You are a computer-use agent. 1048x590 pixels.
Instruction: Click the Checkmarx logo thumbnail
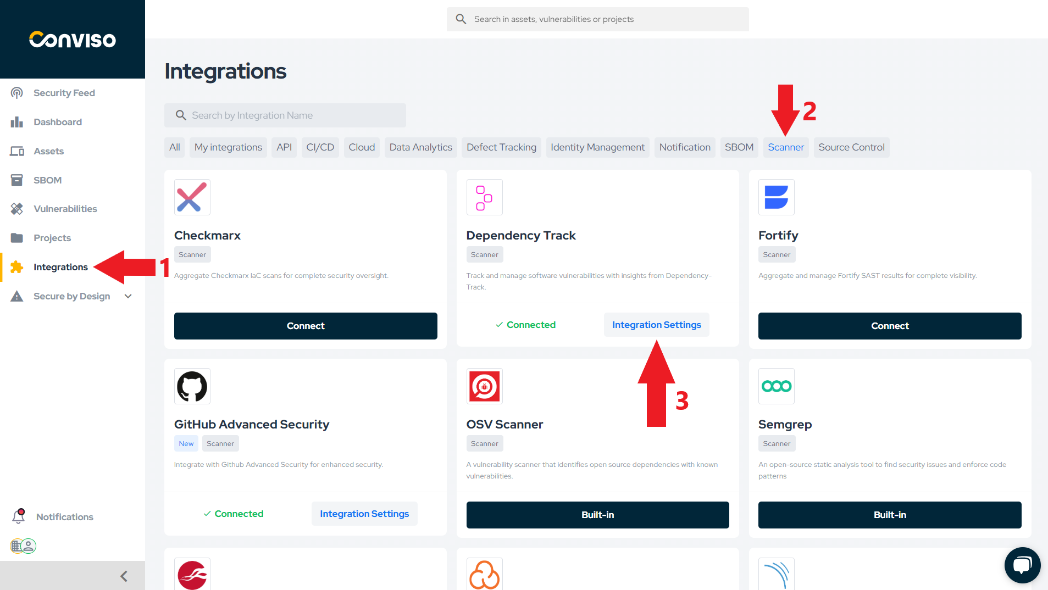192,197
